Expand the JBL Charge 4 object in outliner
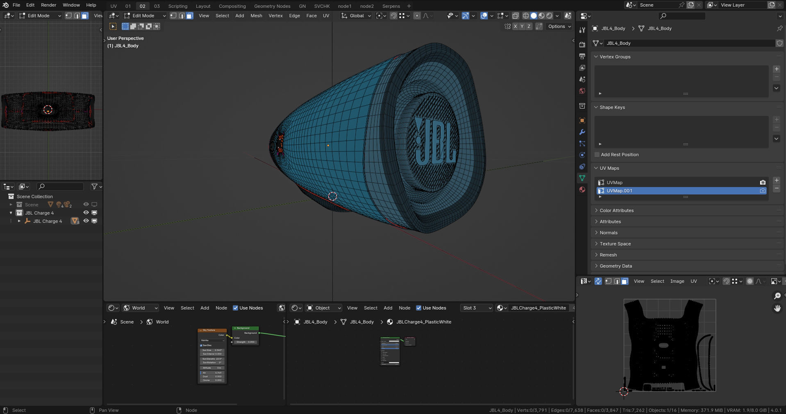The width and height of the screenshot is (786, 414). coord(19,221)
